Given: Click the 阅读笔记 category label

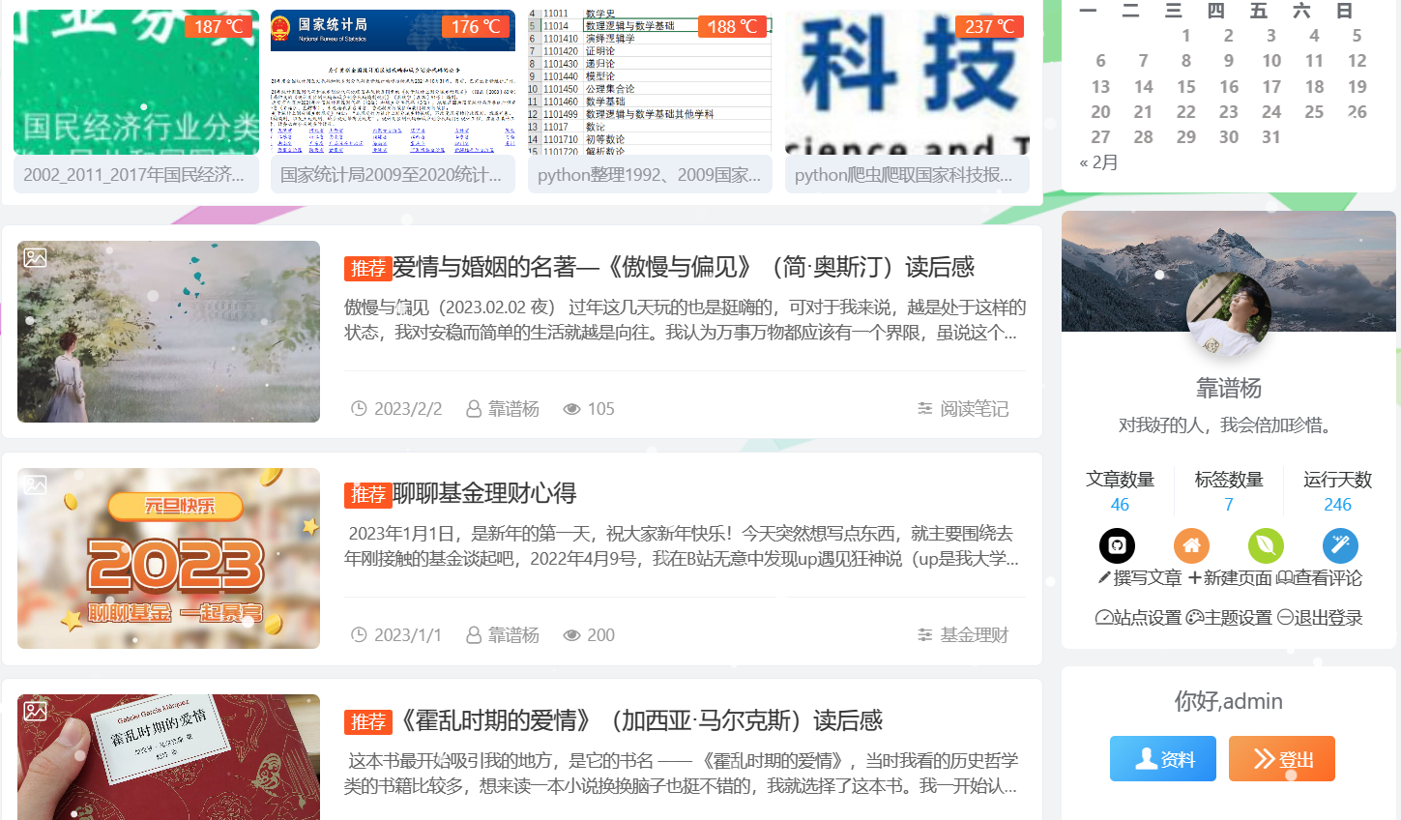Looking at the screenshot, I should (x=975, y=409).
